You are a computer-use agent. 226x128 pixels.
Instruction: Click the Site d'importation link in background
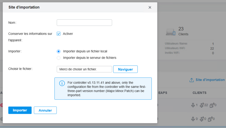point(210,80)
